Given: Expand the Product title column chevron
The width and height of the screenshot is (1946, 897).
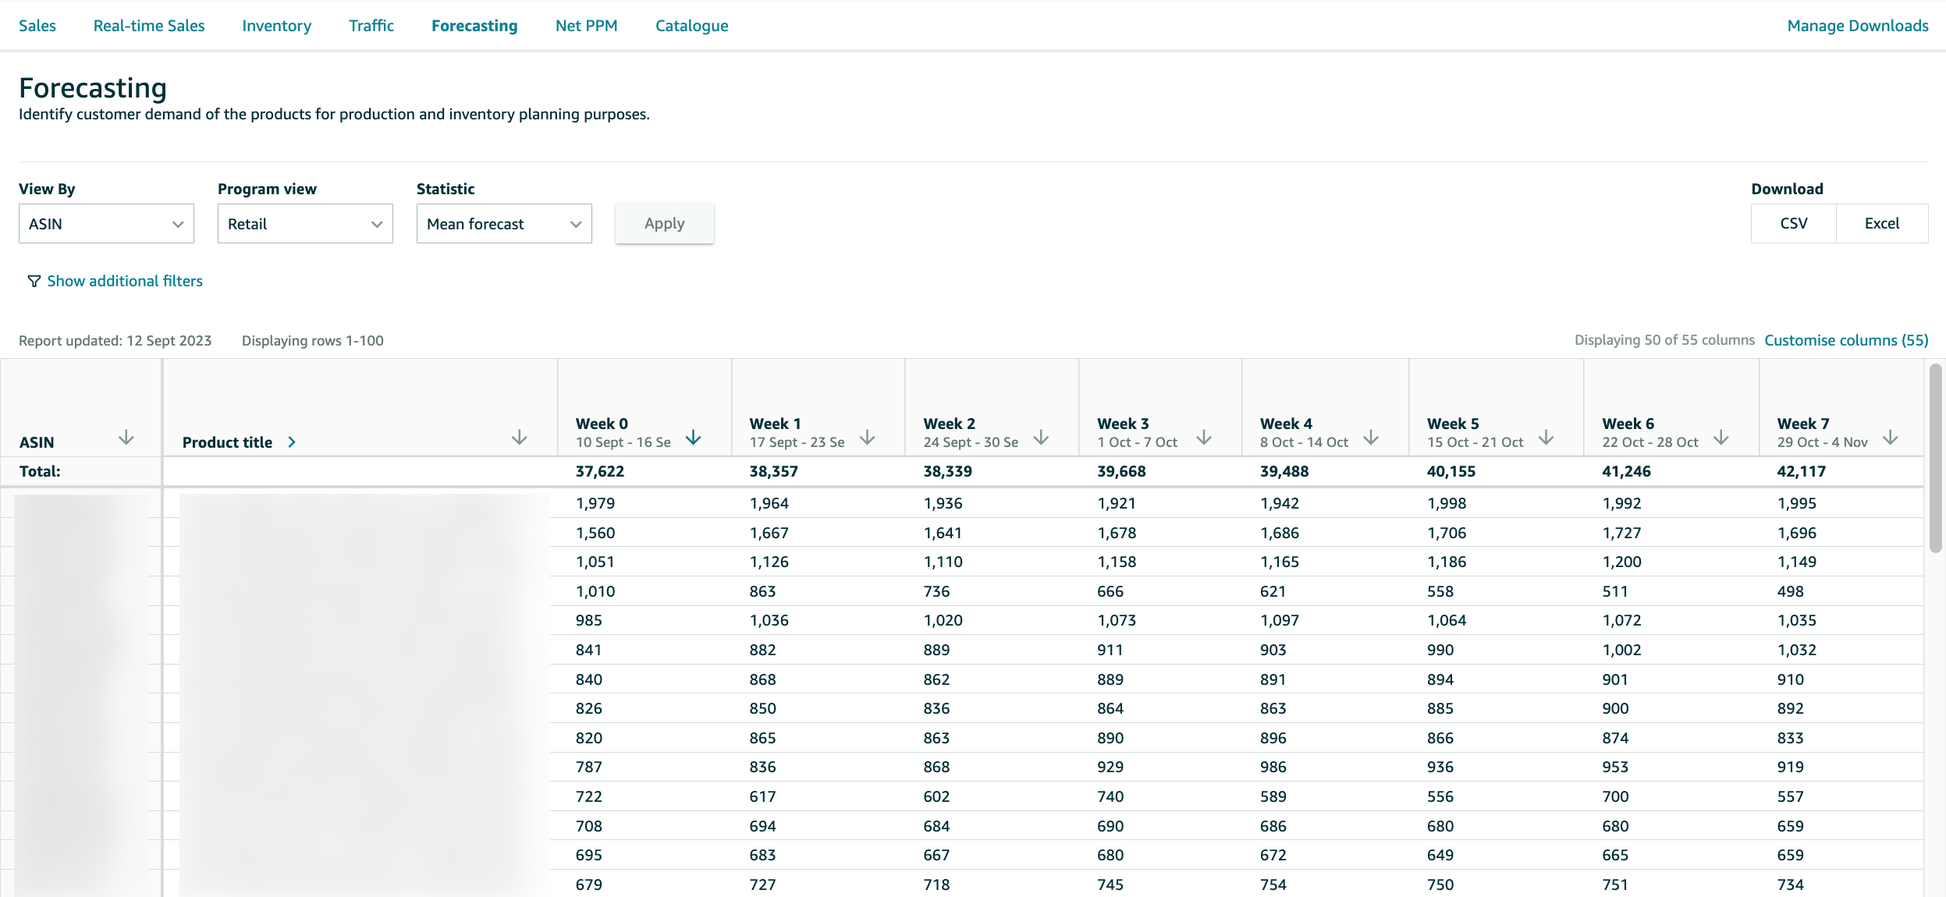Looking at the screenshot, I should pyautogui.click(x=292, y=441).
